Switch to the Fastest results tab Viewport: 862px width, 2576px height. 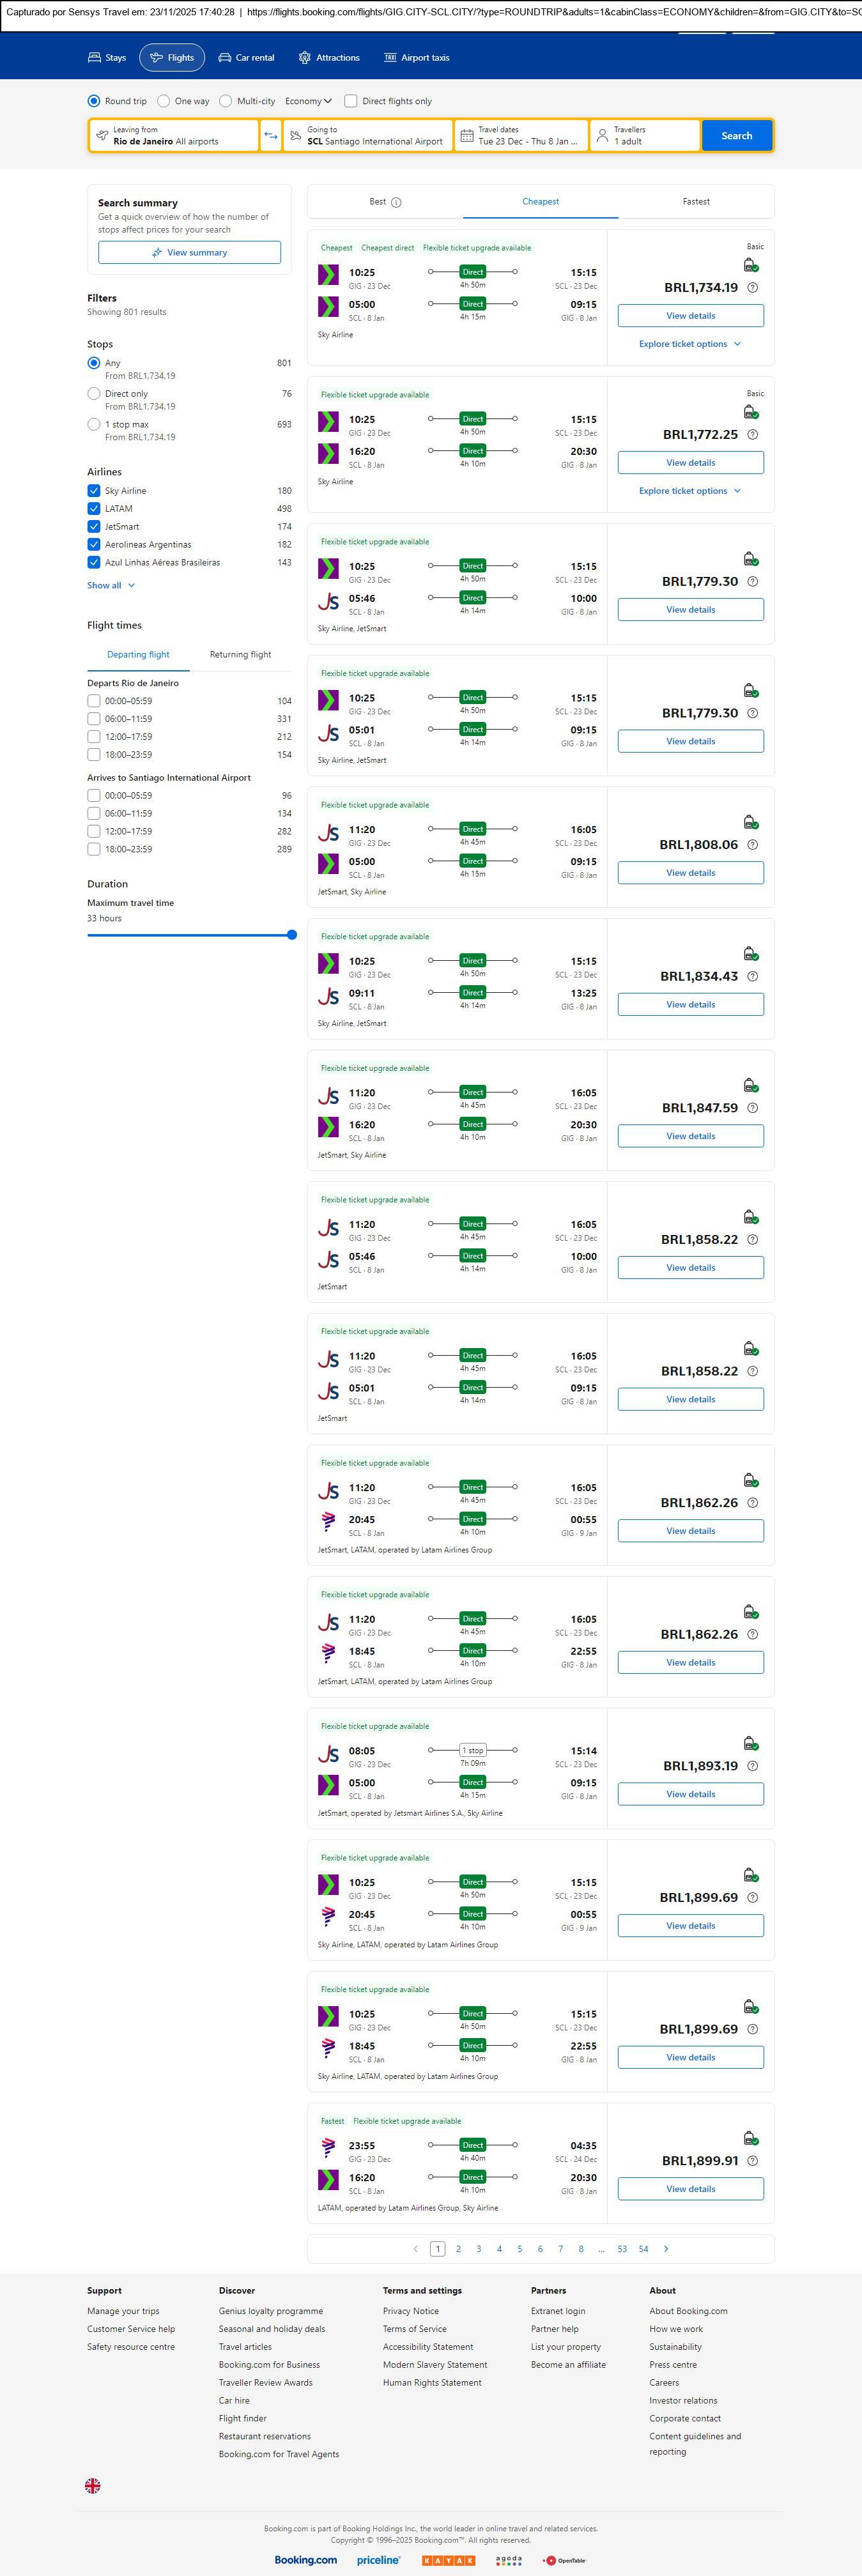coord(696,202)
